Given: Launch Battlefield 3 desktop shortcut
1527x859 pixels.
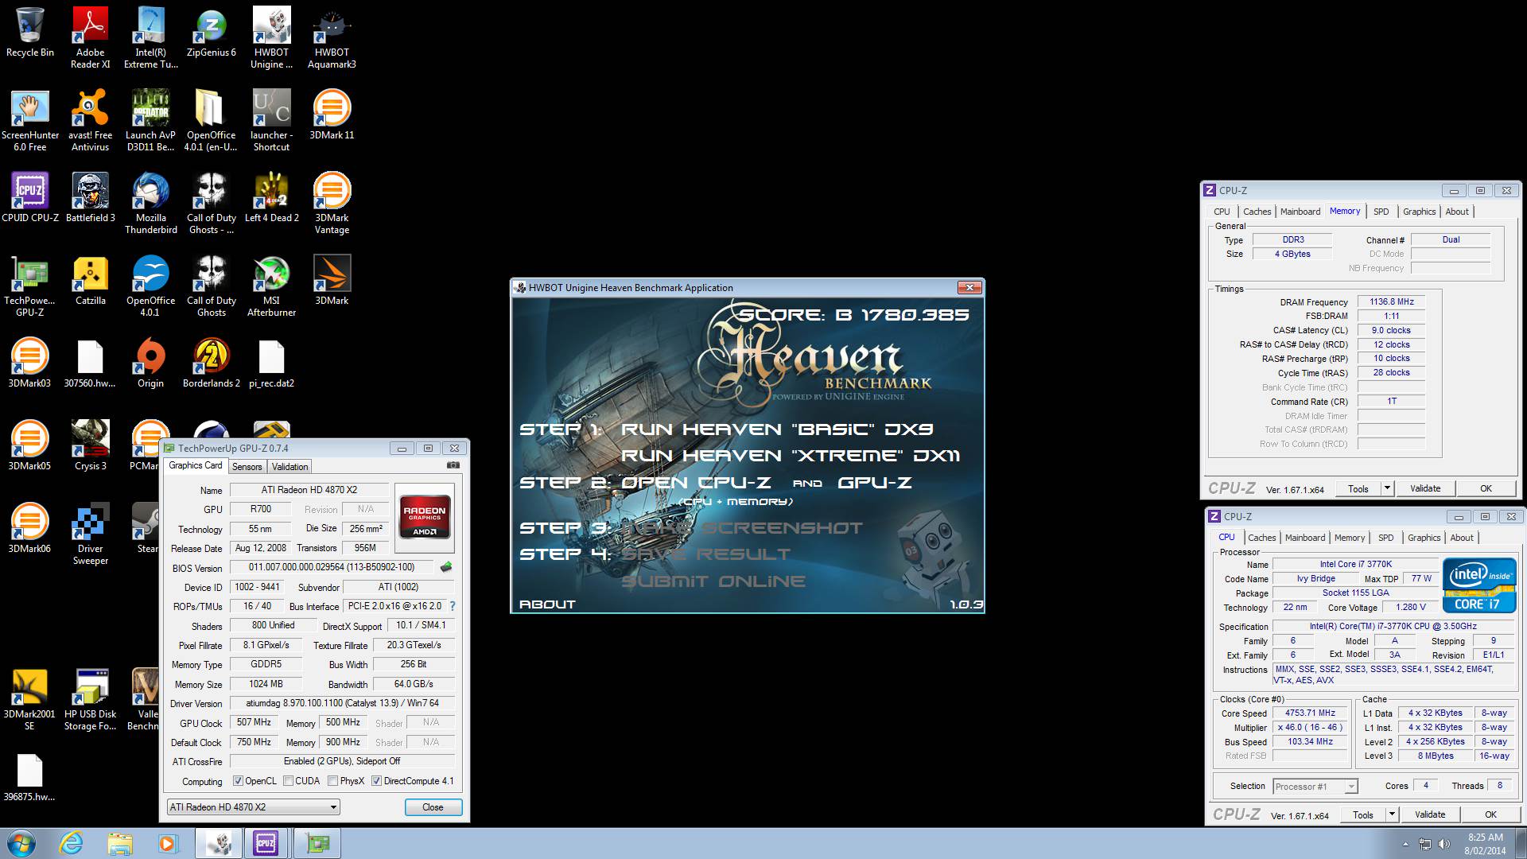Looking at the screenshot, I should (x=90, y=197).
